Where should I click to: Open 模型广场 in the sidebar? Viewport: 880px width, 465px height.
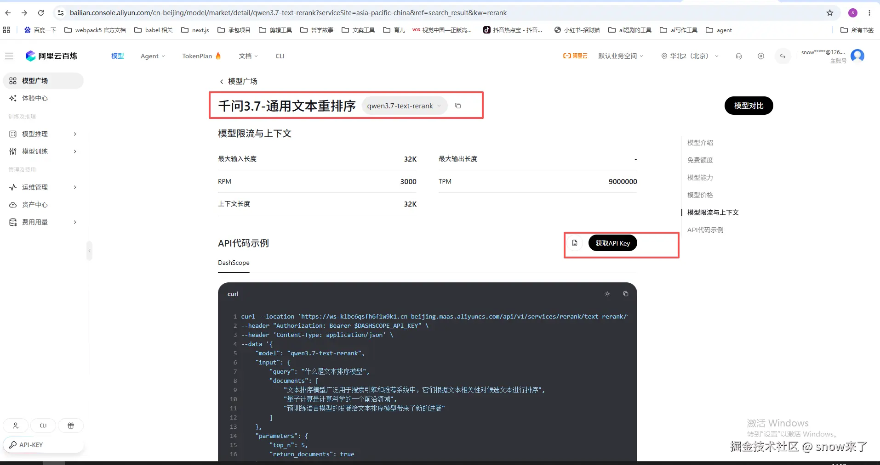tap(43, 80)
